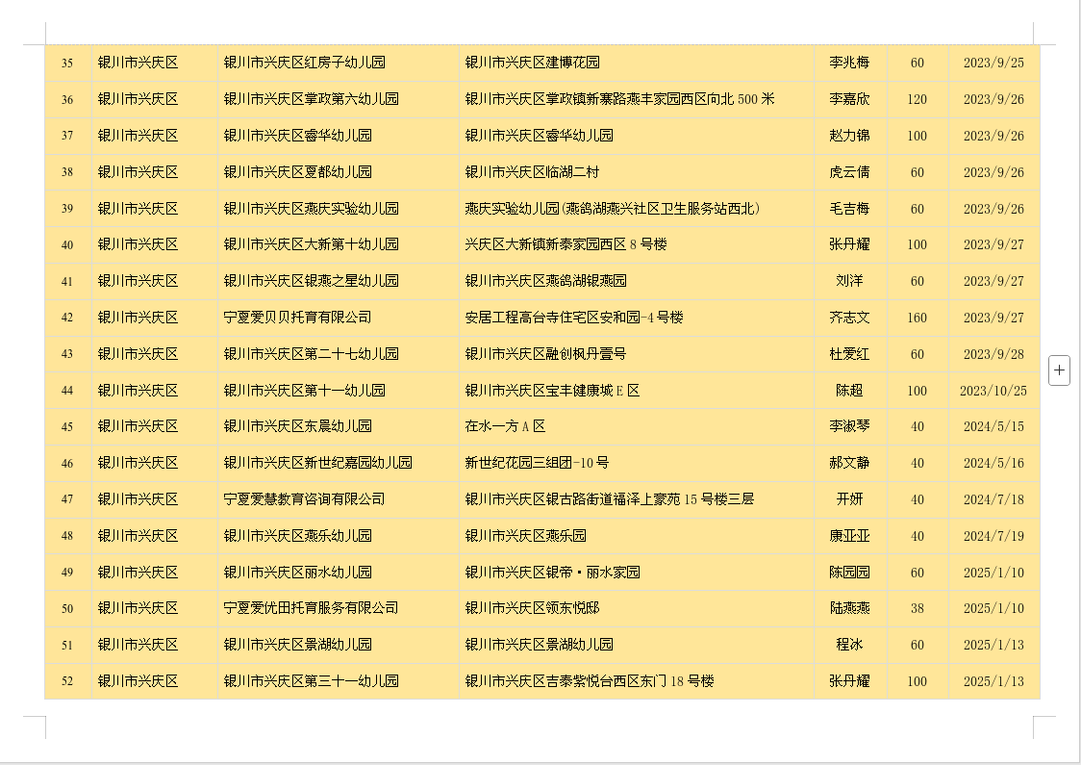Select 银川市兴庆区第二十七幼儿园
Screen dimensions: 1081x765
point(311,354)
